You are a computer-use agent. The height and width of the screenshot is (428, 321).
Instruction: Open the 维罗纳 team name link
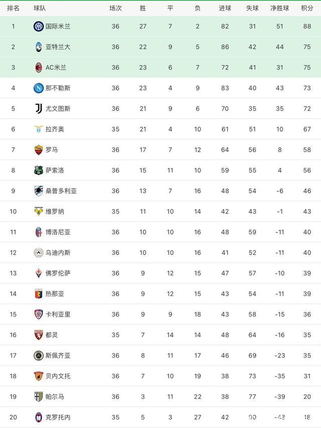click(x=55, y=211)
